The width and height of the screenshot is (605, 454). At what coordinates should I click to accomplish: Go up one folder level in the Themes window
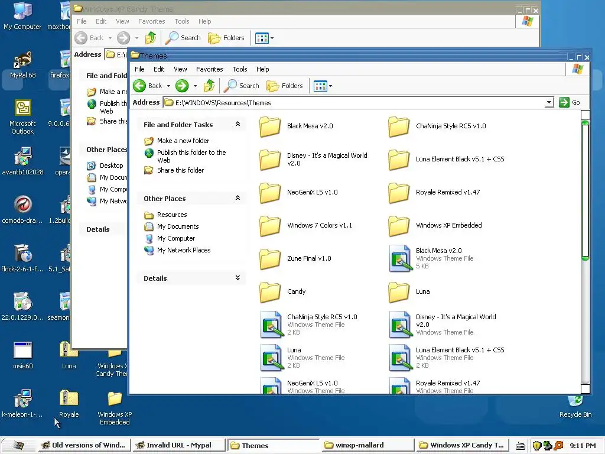209,86
